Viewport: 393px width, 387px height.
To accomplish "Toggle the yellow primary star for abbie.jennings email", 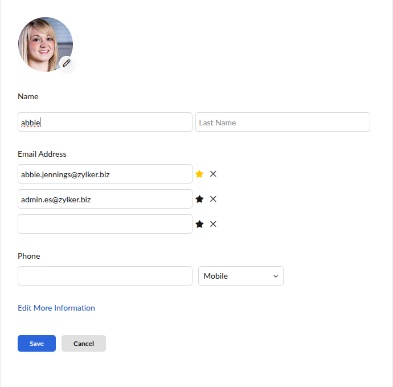I will click(x=199, y=174).
